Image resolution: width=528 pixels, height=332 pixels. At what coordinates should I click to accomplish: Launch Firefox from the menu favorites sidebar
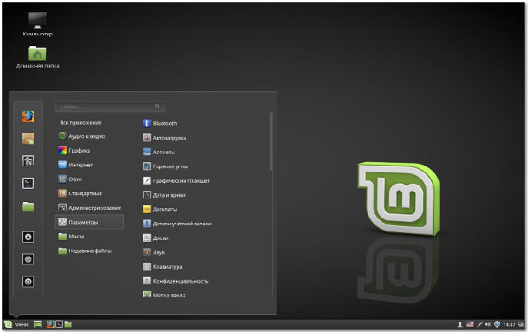click(28, 116)
